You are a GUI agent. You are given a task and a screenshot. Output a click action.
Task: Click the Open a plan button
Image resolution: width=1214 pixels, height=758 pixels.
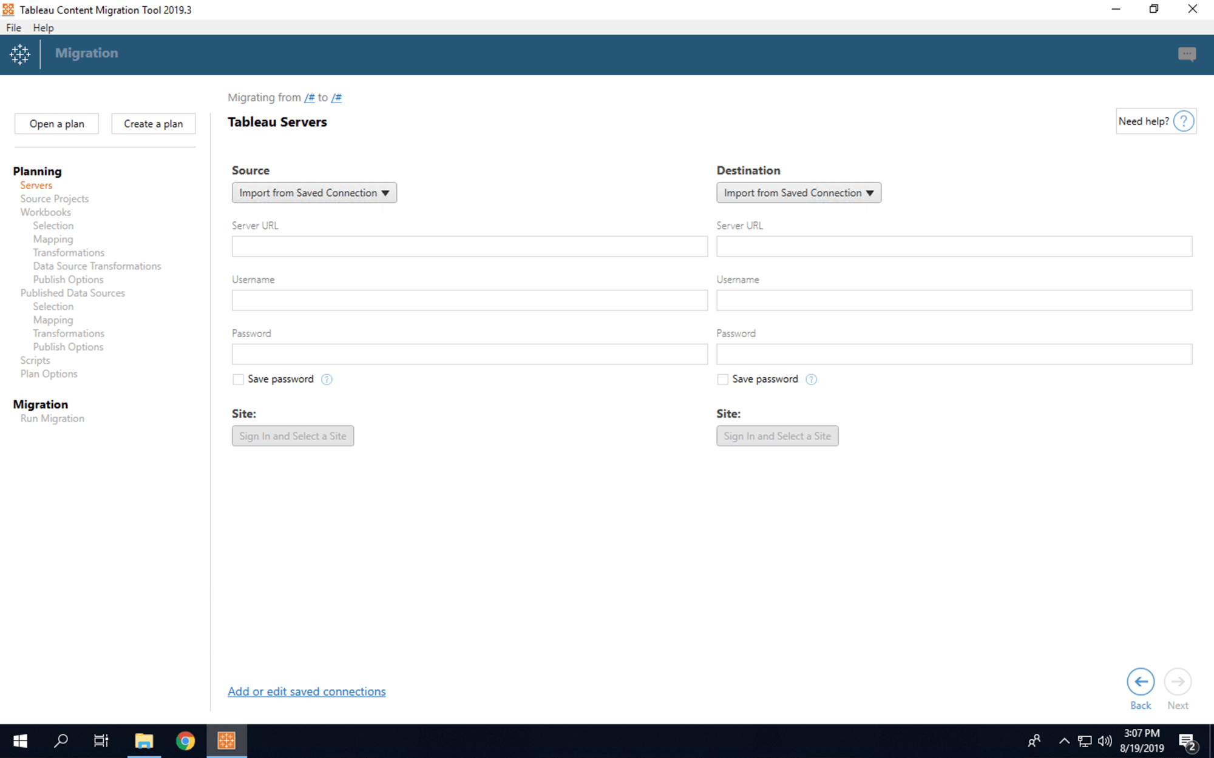[x=56, y=124]
